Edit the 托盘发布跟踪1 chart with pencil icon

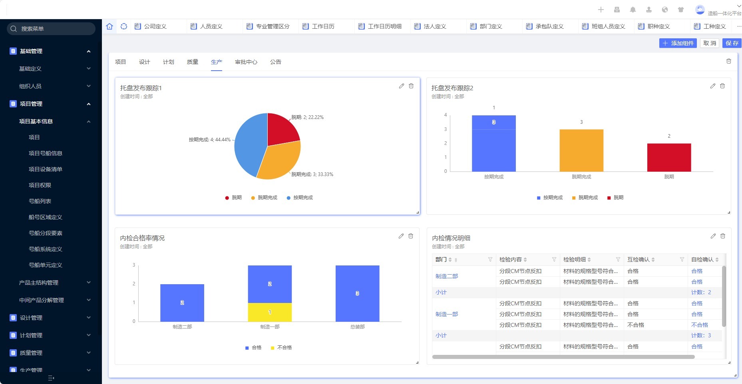(x=402, y=86)
